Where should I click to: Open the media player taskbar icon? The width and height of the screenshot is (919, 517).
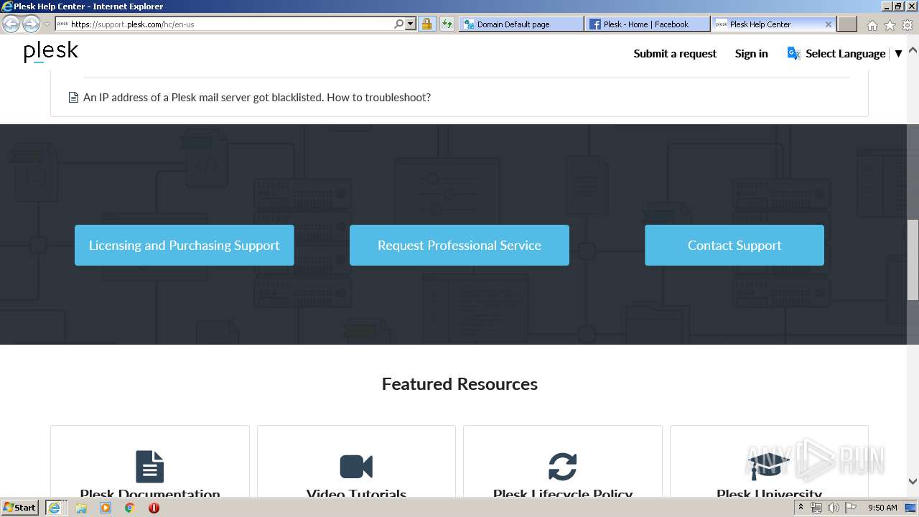click(x=106, y=508)
